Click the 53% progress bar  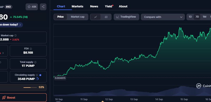pos(30,88)
